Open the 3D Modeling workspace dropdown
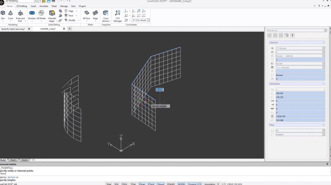This screenshot has width=331, height=185. [x=35, y=1]
